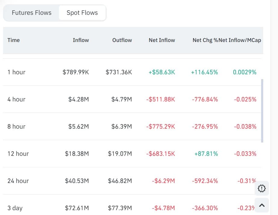278x215 pixels.
Task: Click the scroll-to-top chevron icon
Action: point(261,205)
